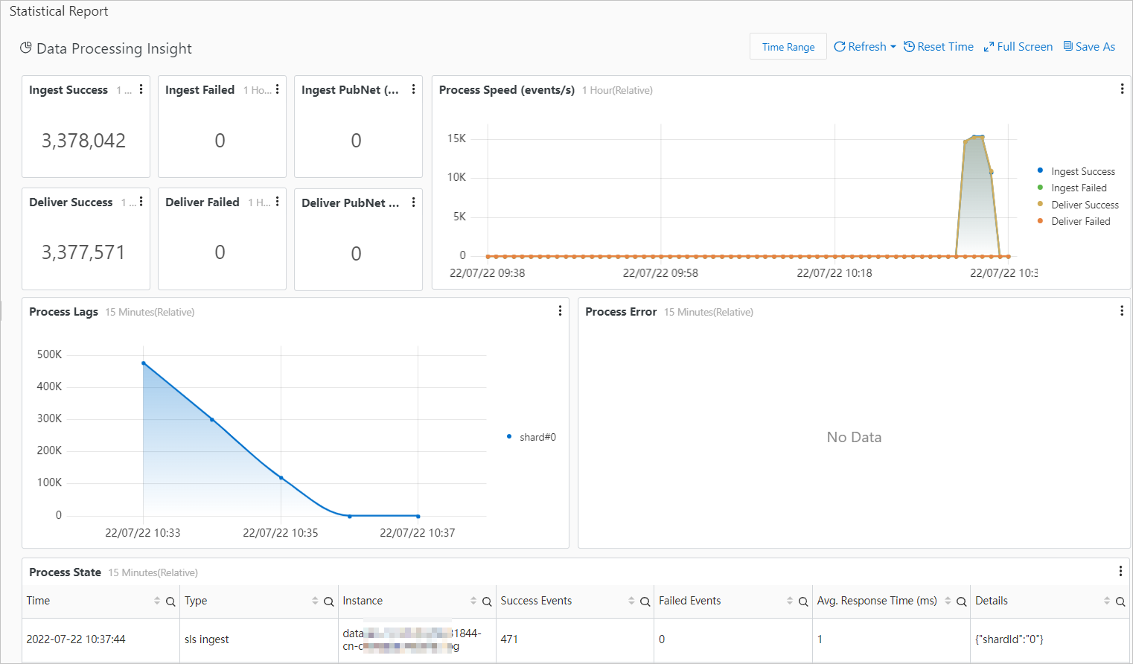
Task: Search the Failed Events column
Action: point(803,601)
